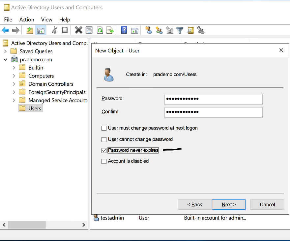Cancel the New Object dialog
Screen dimensions: 290x241
point(267,204)
